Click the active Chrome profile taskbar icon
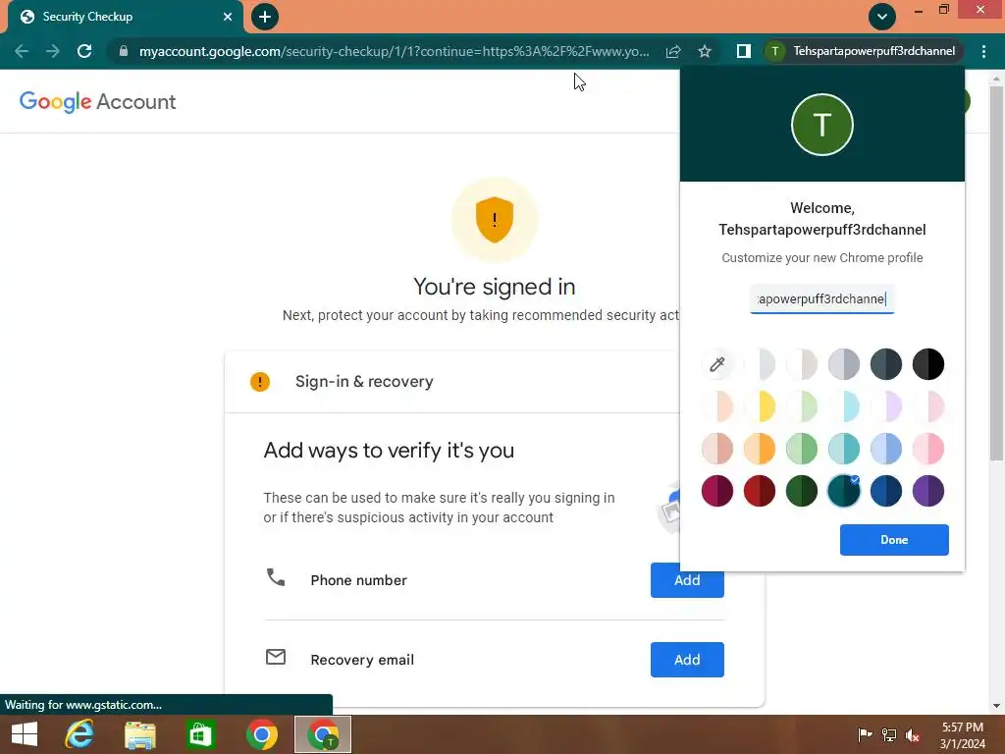This screenshot has width=1005, height=754. point(323,734)
